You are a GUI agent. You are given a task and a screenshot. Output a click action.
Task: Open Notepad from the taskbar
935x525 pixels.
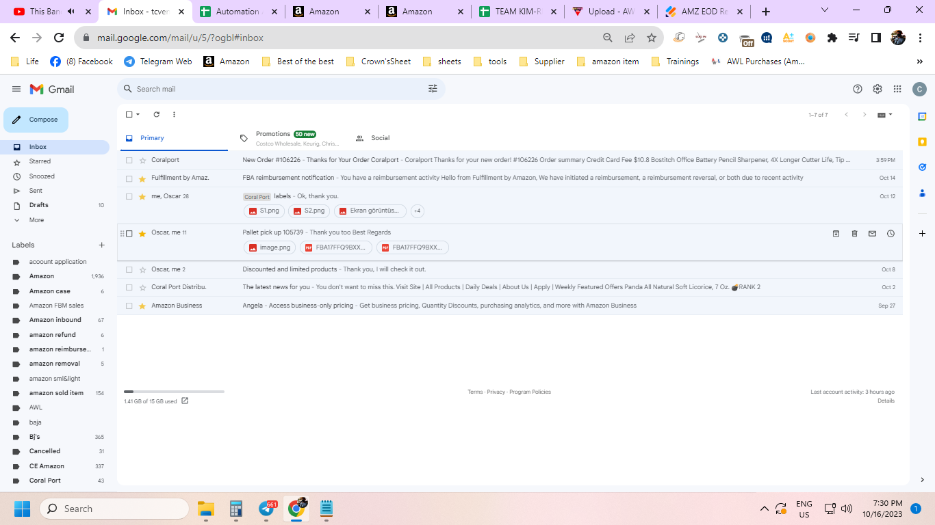326,509
